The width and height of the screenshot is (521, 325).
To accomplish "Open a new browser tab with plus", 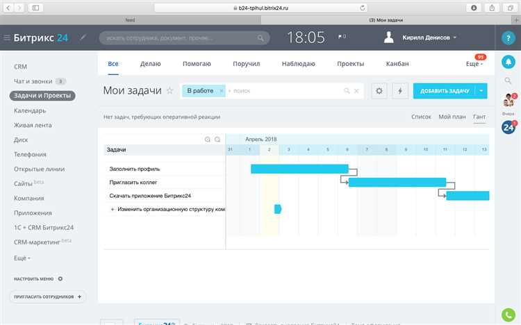I will pyautogui.click(x=516, y=20).
